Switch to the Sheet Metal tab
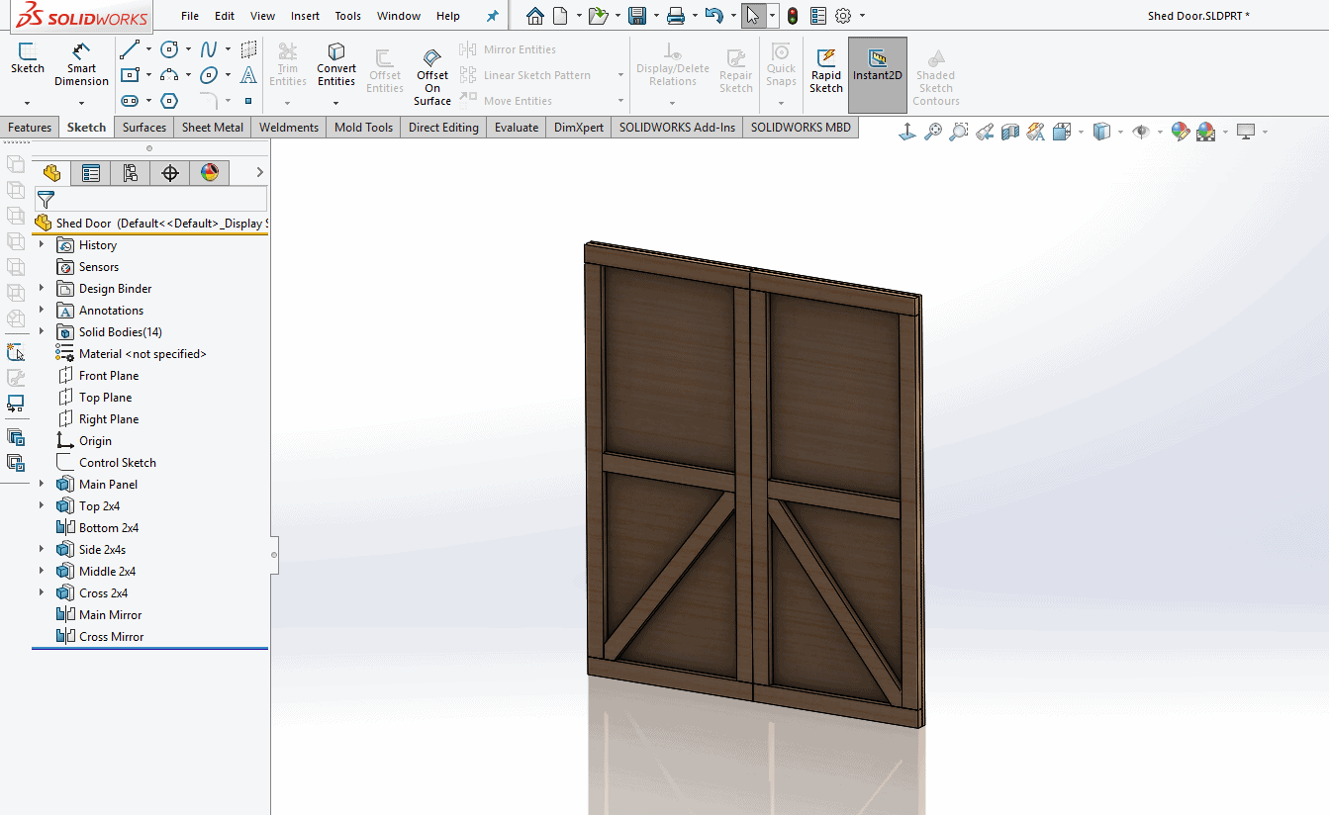1329x815 pixels. click(x=212, y=128)
